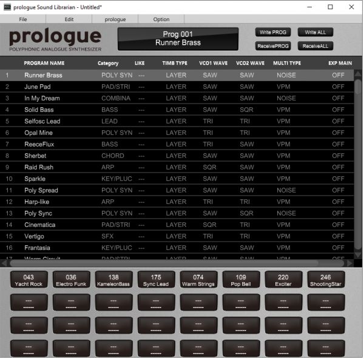Select the Poly Sync program

177,213
